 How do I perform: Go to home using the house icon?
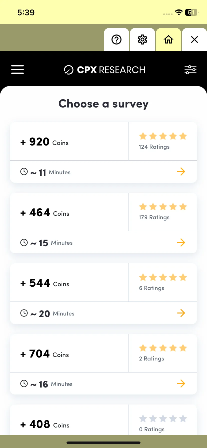click(x=168, y=39)
